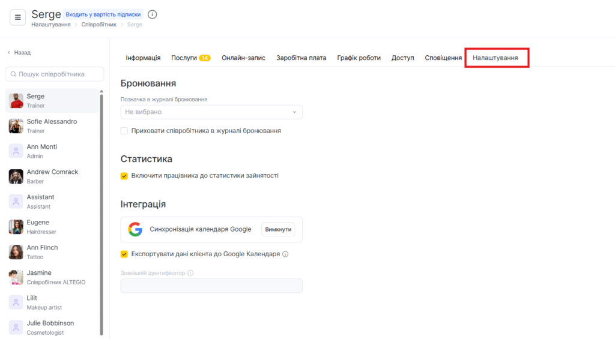Click the Google logo icon in Integration
This screenshot has width=615, height=339.
coord(135,229)
